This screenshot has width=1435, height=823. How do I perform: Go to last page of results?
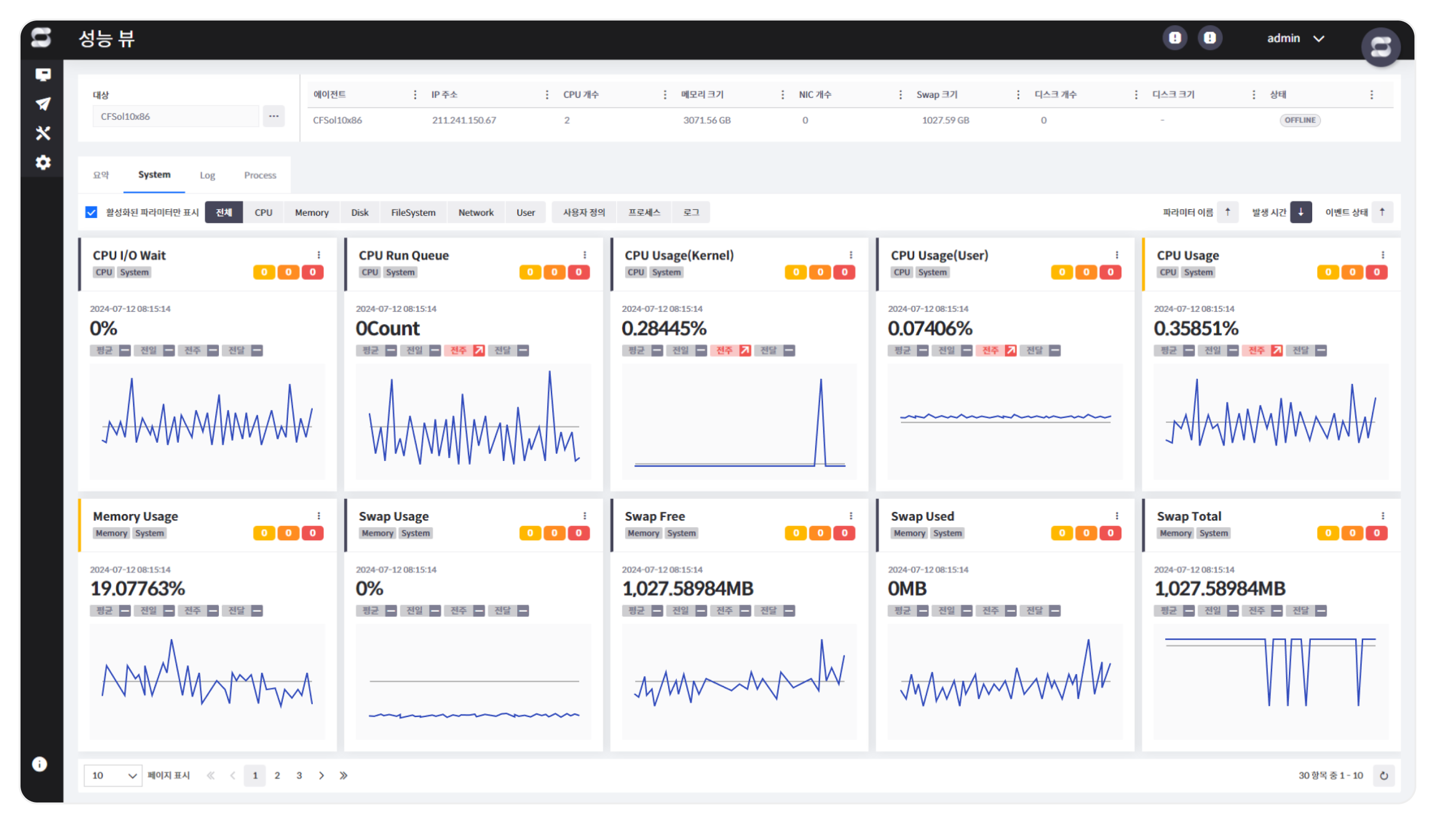(x=343, y=775)
